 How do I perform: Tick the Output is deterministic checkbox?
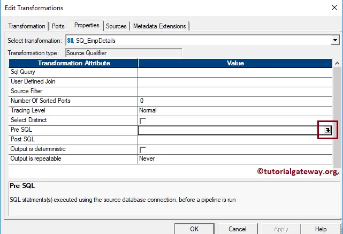(143, 150)
